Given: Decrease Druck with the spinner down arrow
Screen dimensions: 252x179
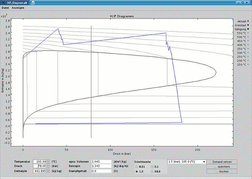Looking at the screenshot, I should pyautogui.click(x=48, y=167).
